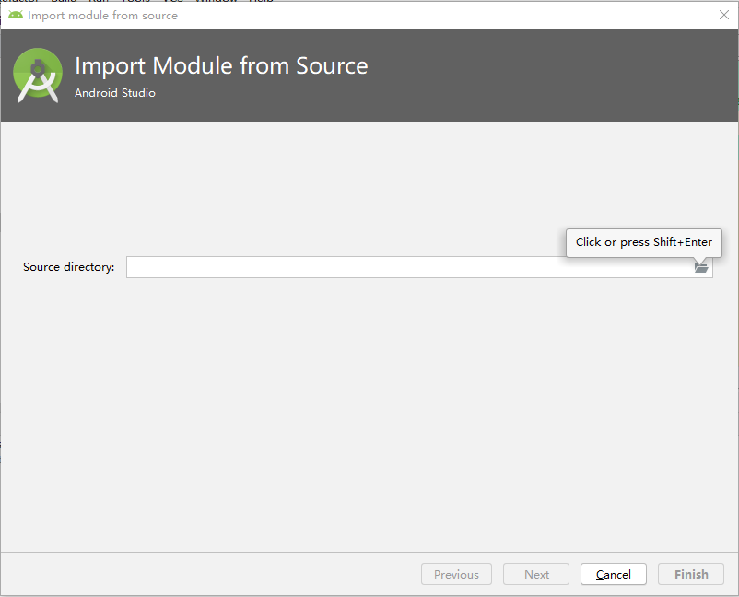This screenshot has height=597, width=739.
Task: Click the 'Import Module from Source' heading
Action: pos(221,65)
